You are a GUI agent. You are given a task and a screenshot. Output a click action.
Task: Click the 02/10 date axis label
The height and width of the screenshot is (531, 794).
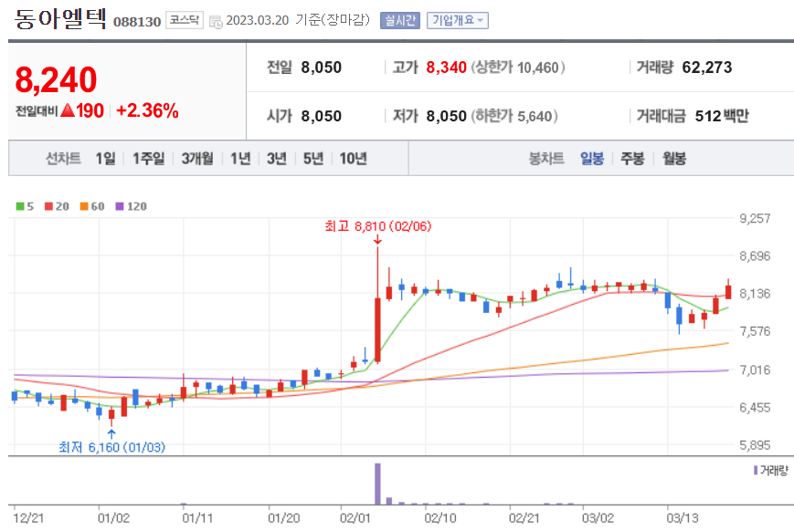click(440, 518)
